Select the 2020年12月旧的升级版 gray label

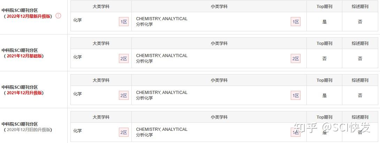point(28,130)
